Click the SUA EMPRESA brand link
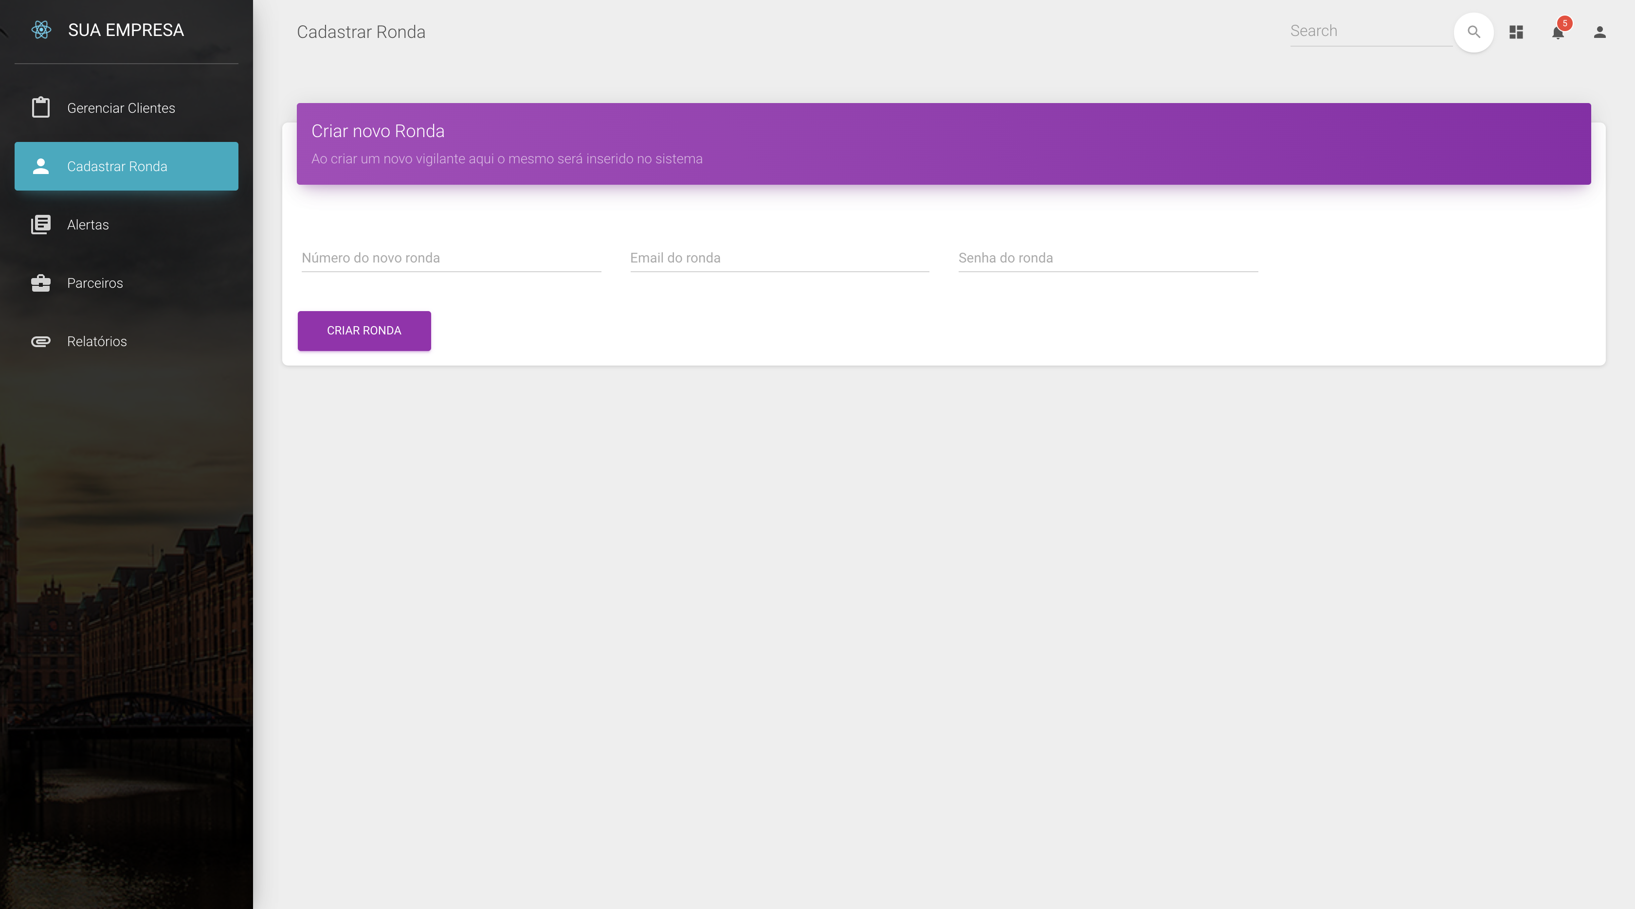 [x=126, y=30]
